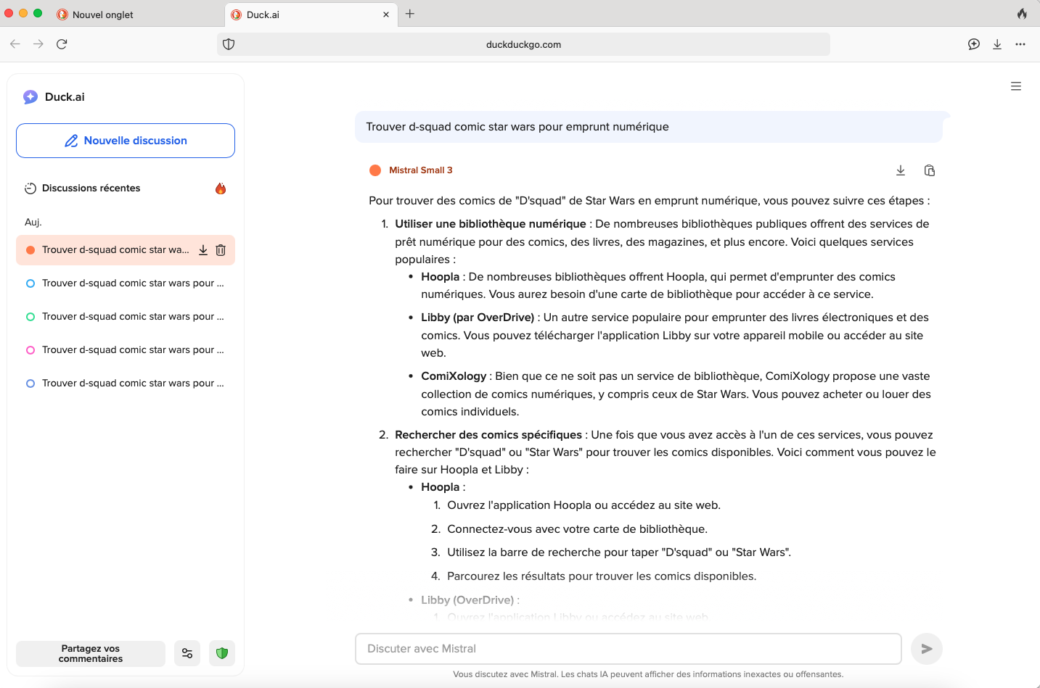This screenshot has height=688, width=1040.
Task: Copy the Mistral response to the clipboard
Action: [929, 170]
